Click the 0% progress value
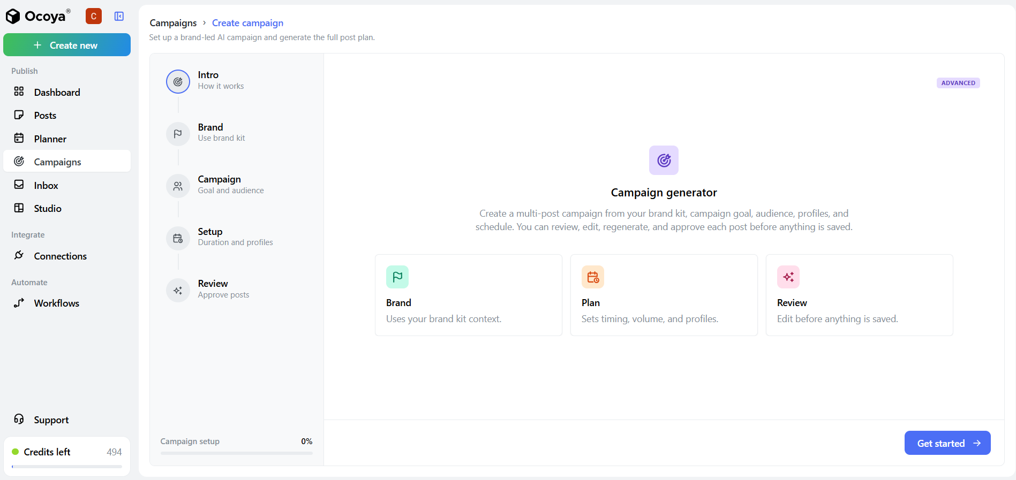Viewport: 1016px width, 480px height. [x=306, y=441]
